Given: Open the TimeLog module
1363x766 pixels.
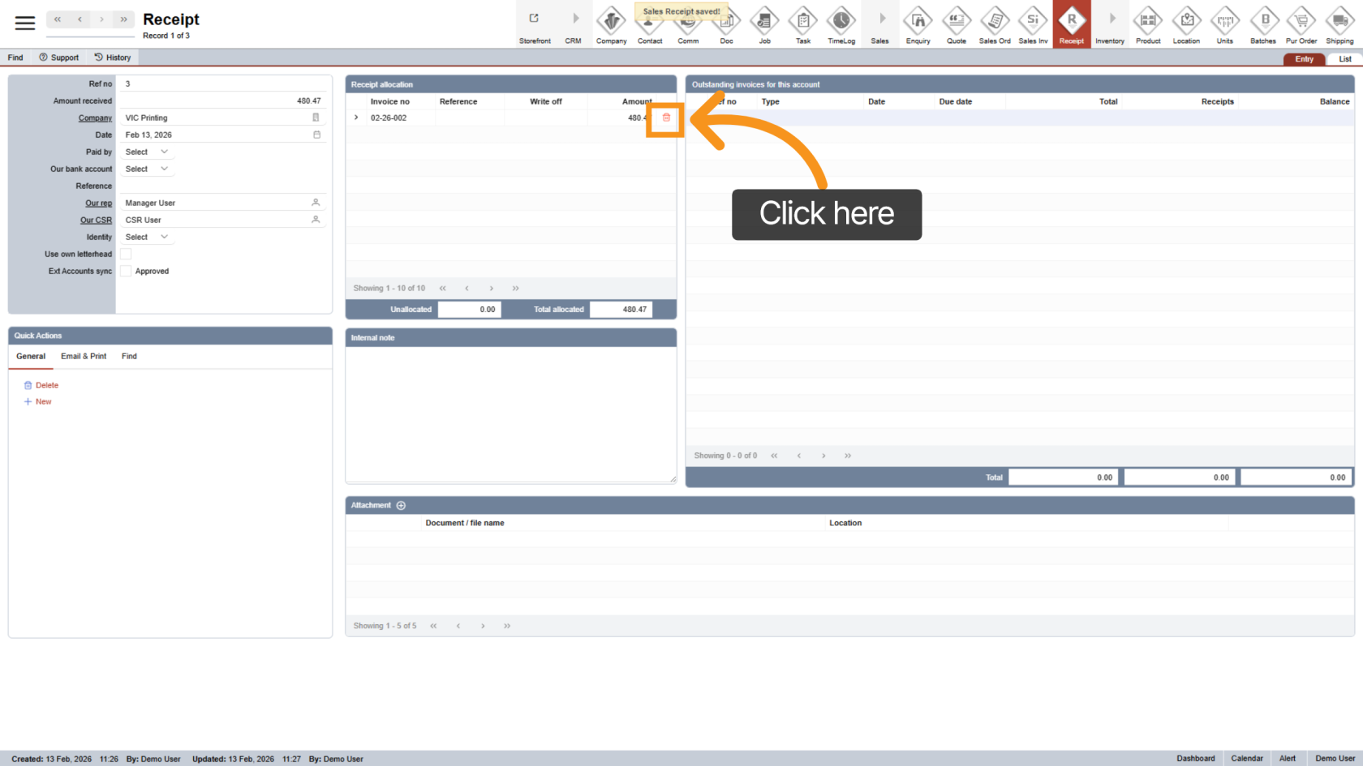Looking at the screenshot, I should click(x=841, y=24).
